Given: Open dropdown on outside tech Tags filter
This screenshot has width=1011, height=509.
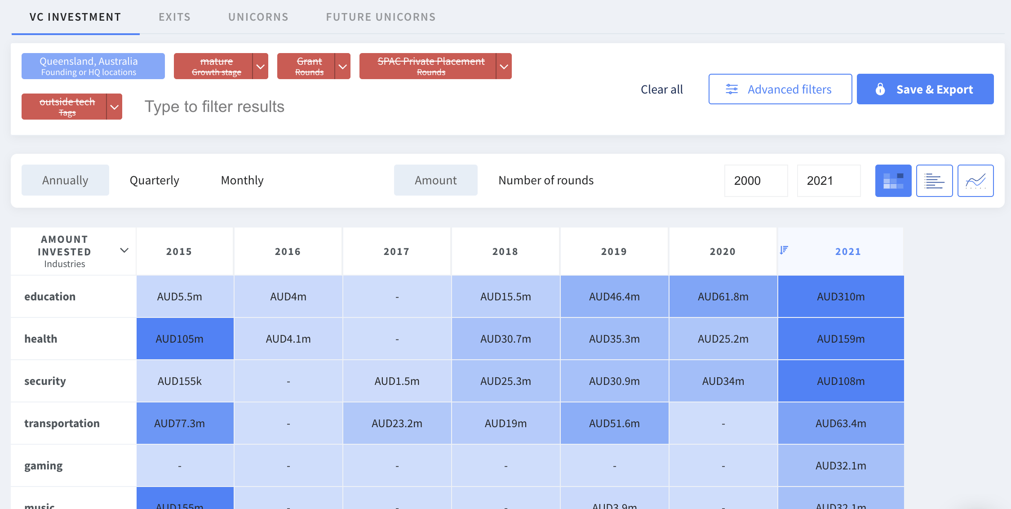Looking at the screenshot, I should point(114,107).
